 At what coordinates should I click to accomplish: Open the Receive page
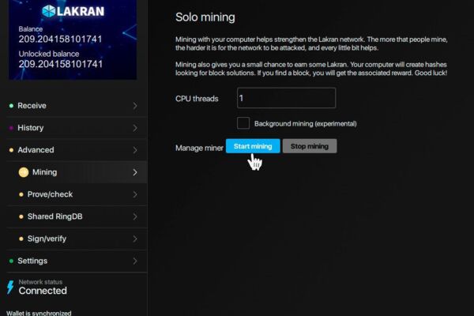click(x=77, y=106)
